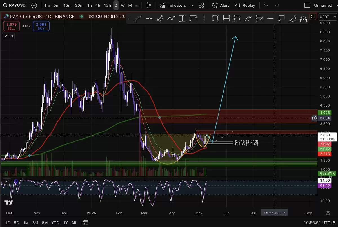
Task: Set date range to 1M
Action: click(x=26, y=223)
